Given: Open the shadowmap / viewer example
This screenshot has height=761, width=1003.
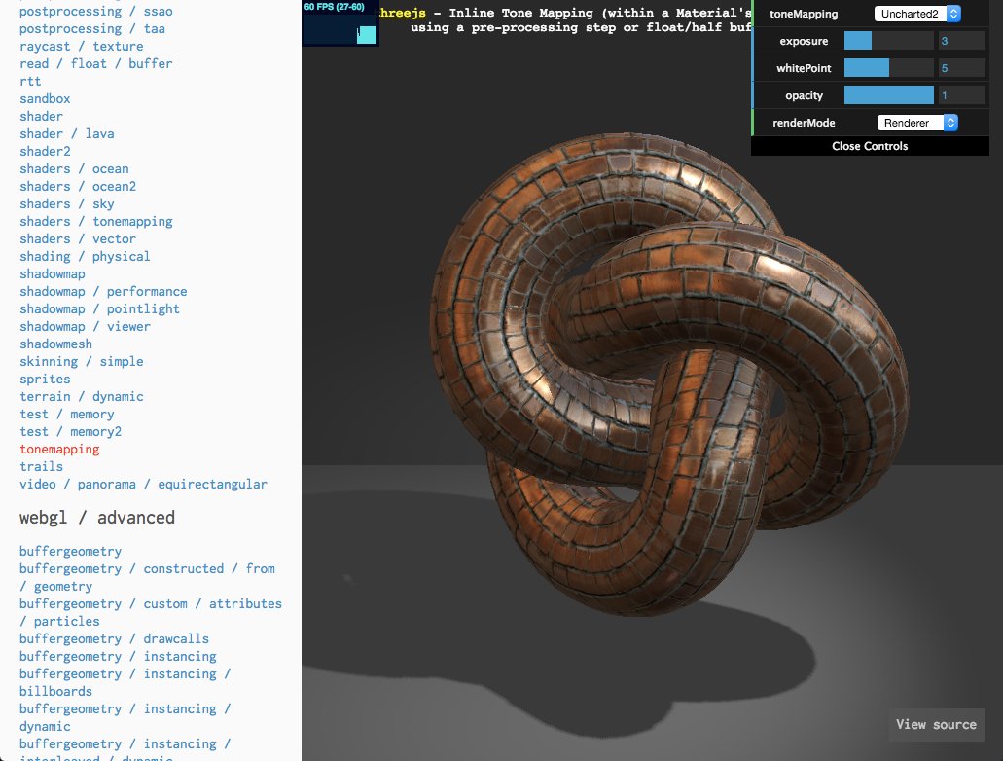Looking at the screenshot, I should click(85, 326).
